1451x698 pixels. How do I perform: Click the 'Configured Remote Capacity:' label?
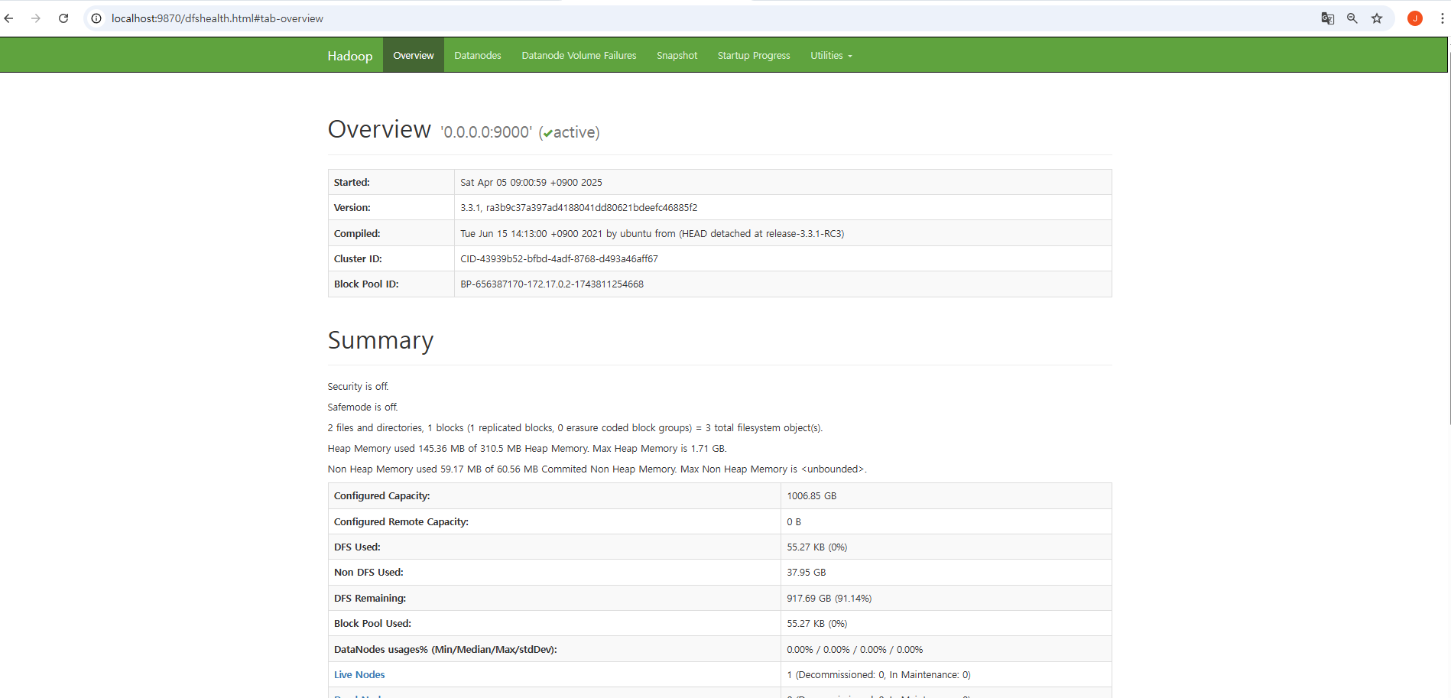click(x=401, y=521)
